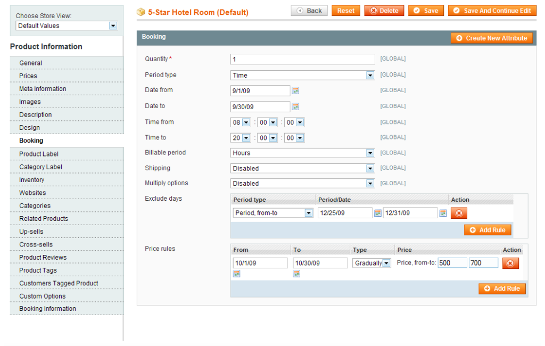
Task: Open price rule Type dropdown
Action: point(371,263)
